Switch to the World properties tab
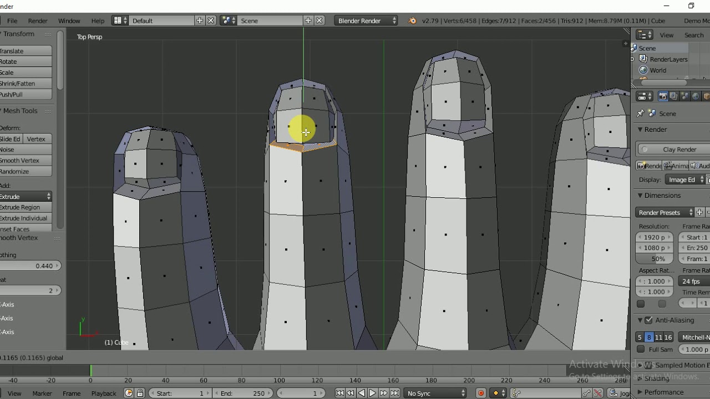710x399 pixels. pos(696,96)
